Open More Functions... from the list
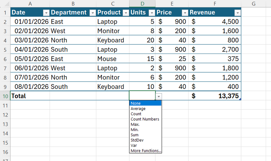 146,151
